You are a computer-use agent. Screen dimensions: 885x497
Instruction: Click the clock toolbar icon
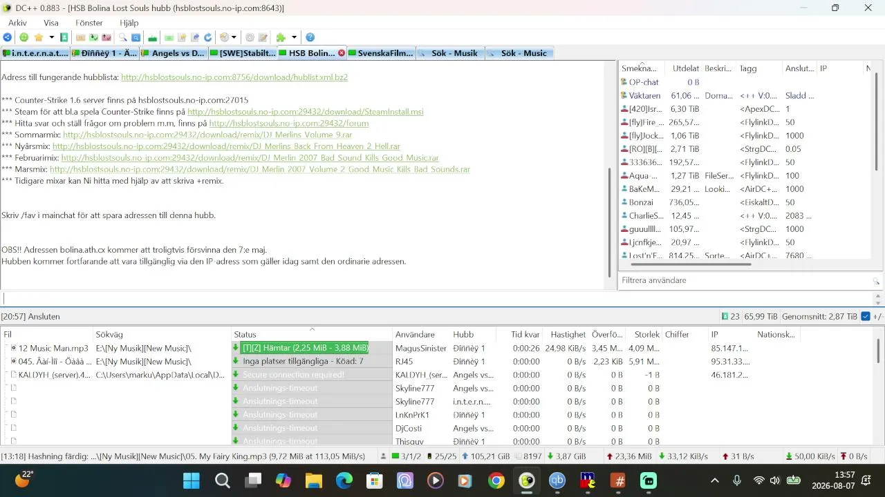click(224, 37)
